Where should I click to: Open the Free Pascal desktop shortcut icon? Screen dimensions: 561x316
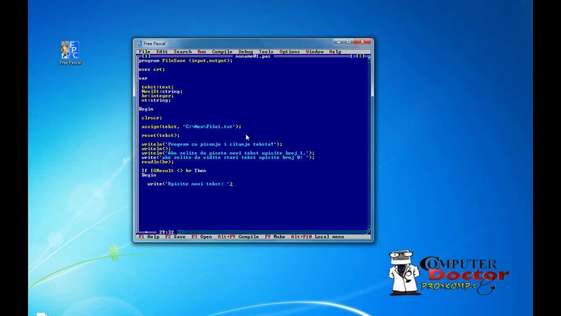70,53
